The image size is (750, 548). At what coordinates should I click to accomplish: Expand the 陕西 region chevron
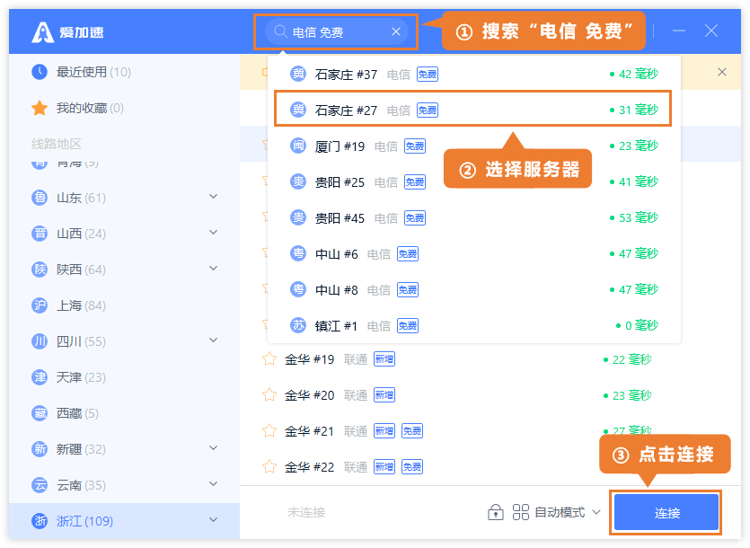(x=214, y=268)
